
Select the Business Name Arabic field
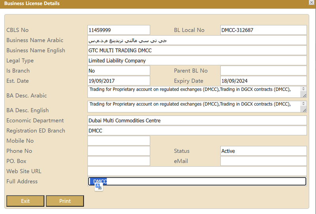point(197,40)
